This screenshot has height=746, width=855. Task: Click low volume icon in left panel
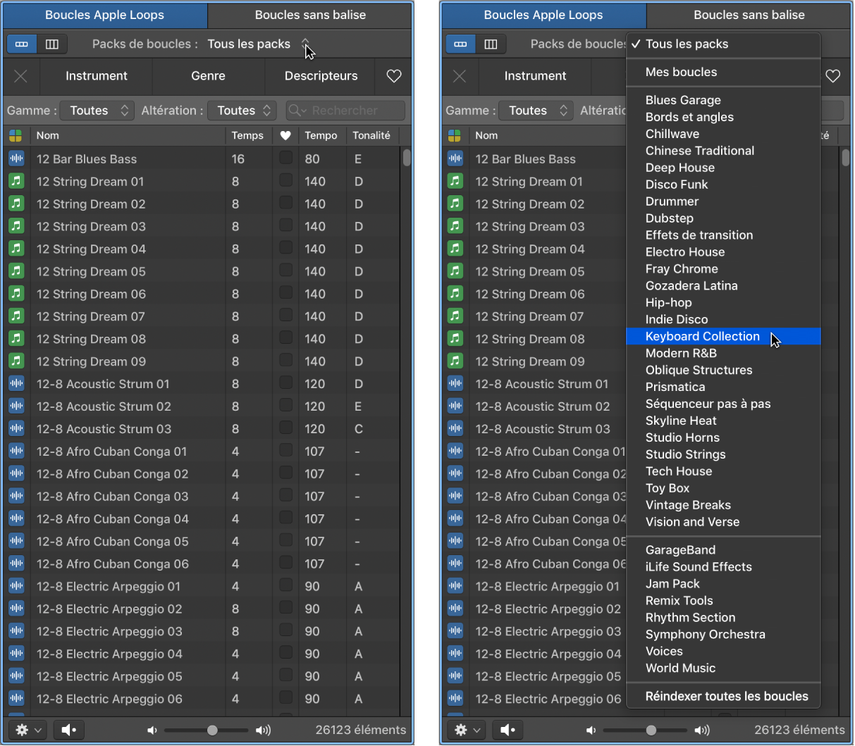(x=152, y=730)
